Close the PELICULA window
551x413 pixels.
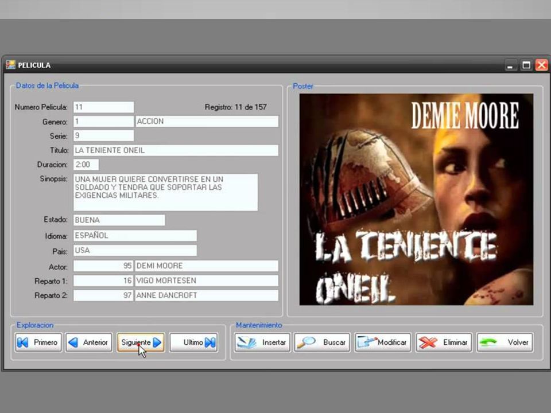tap(541, 65)
